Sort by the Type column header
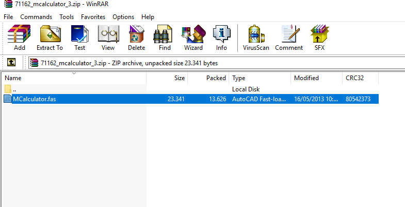The image size is (405, 207). coord(260,78)
